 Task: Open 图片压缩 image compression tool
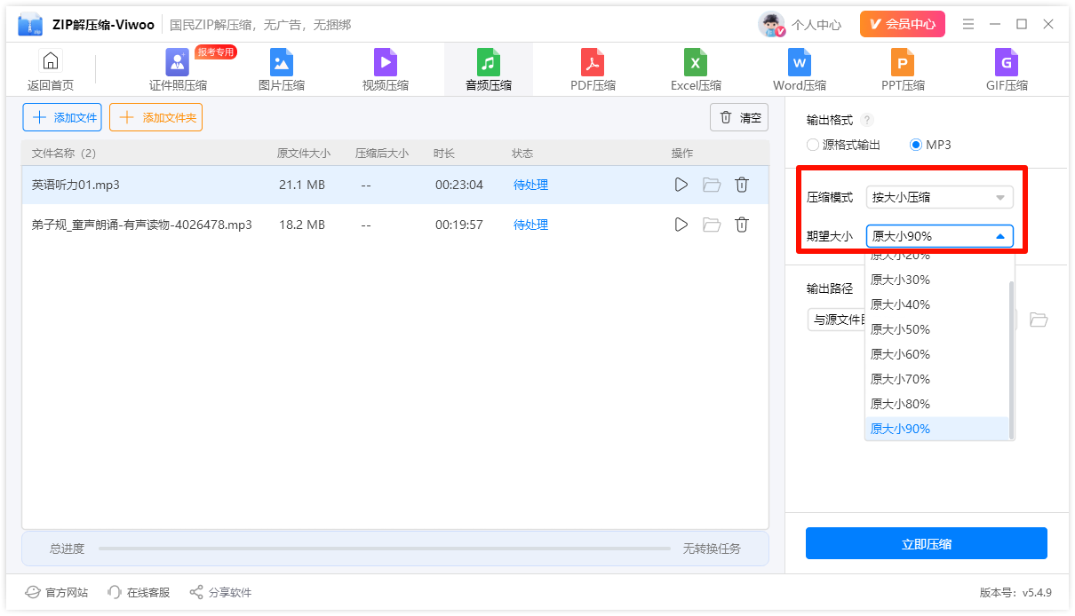pos(282,70)
